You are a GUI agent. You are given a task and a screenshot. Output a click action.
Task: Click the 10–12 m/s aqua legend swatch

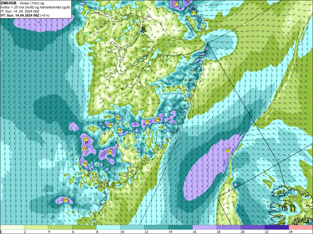pos(132,227)
